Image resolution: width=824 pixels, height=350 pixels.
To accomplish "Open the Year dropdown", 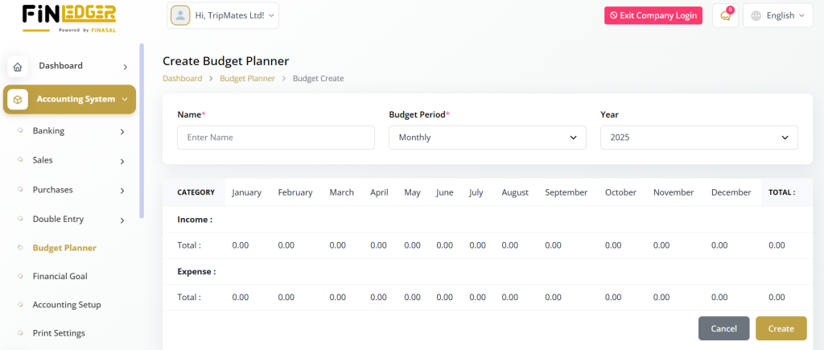I will tap(698, 138).
